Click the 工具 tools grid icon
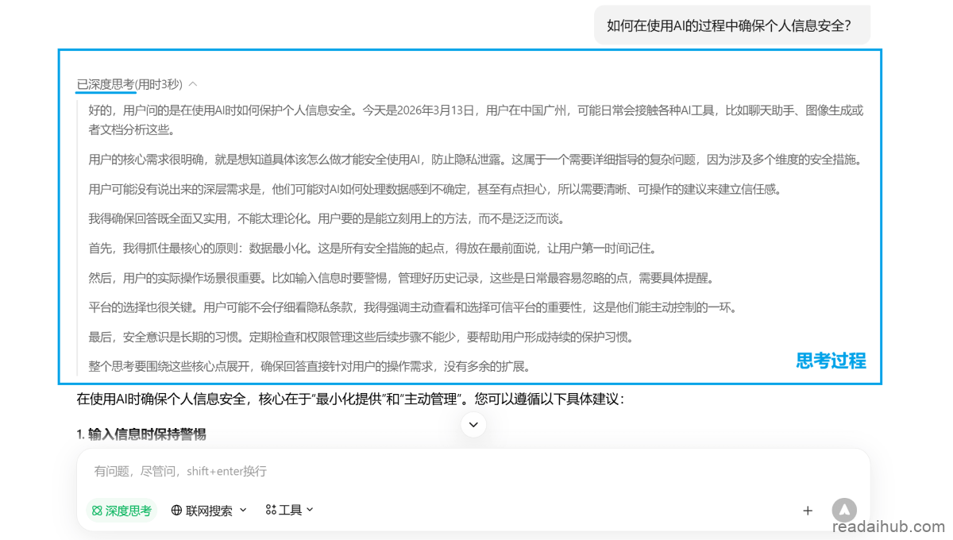The width and height of the screenshot is (953, 540). click(271, 510)
